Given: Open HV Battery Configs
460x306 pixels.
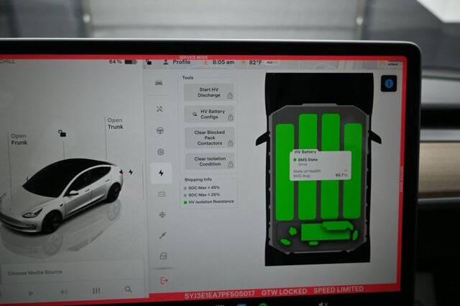Looking at the screenshot, I should point(209,114).
